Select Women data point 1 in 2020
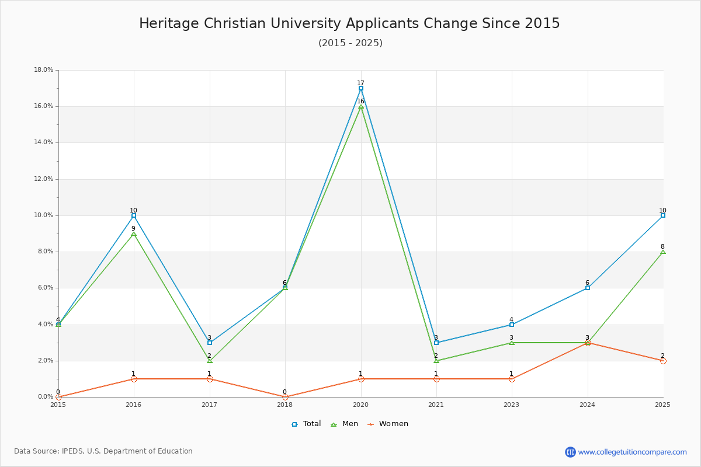Image resolution: width=701 pixels, height=467 pixels. tap(361, 379)
